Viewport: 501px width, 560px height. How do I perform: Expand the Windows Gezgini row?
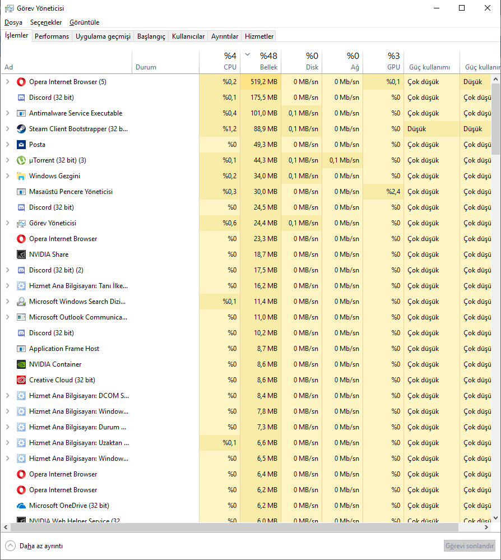tap(7, 176)
